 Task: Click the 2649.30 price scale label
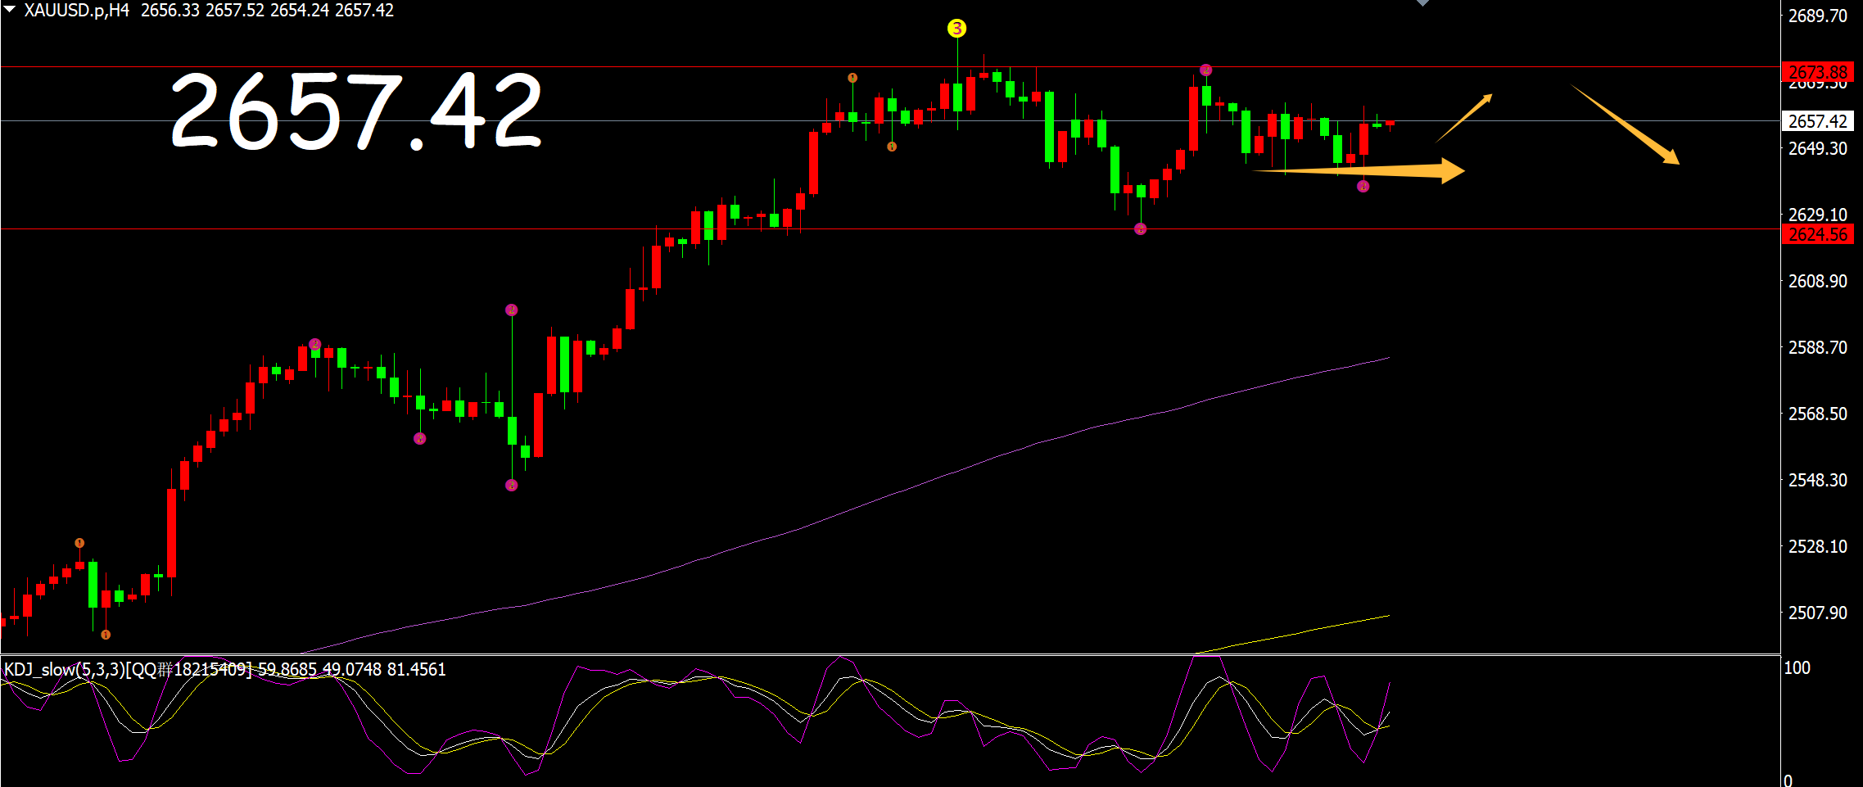pyautogui.click(x=1817, y=148)
